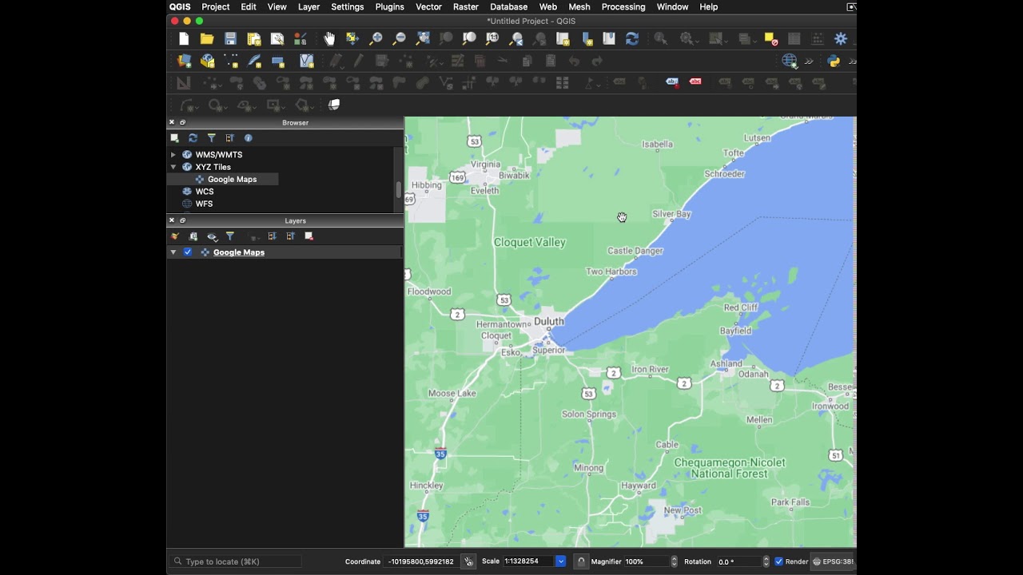Open a project with the yellow folder icon
Screen dimensions: 1023x575
click(x=207, y=38)
